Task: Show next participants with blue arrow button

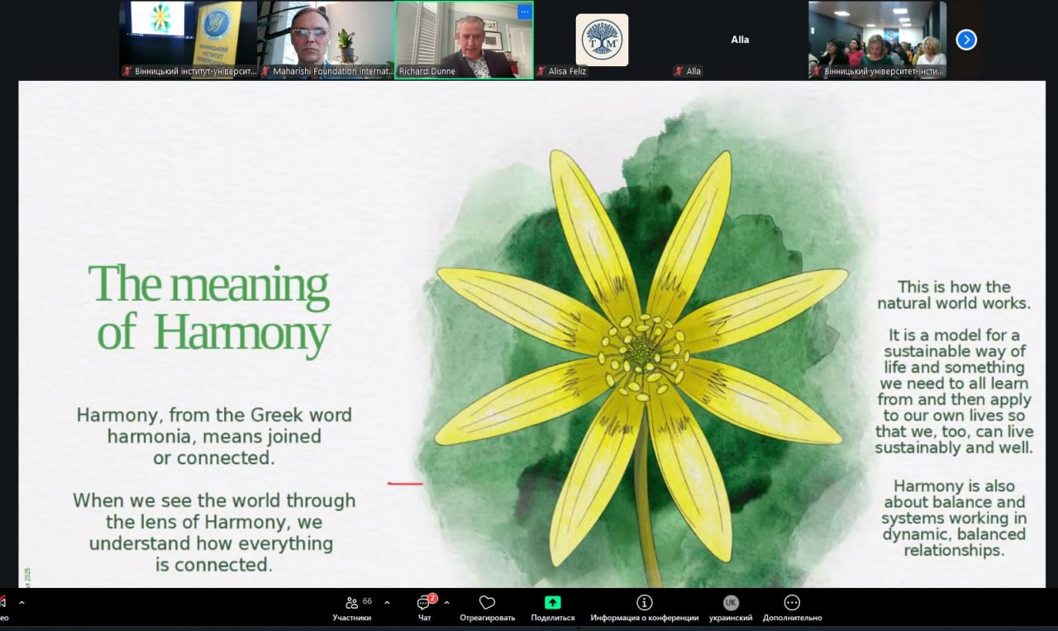Action: 966,40
